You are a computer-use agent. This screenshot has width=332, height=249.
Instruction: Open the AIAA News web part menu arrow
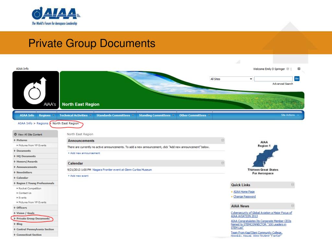pyautogui.click(x=292, y=206)
